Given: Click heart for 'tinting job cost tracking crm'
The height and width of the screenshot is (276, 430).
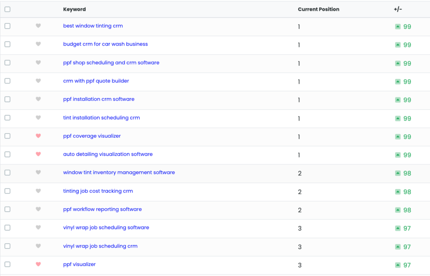Looking at the screenshot, I should pyautogui.click(x=38, y=191).
